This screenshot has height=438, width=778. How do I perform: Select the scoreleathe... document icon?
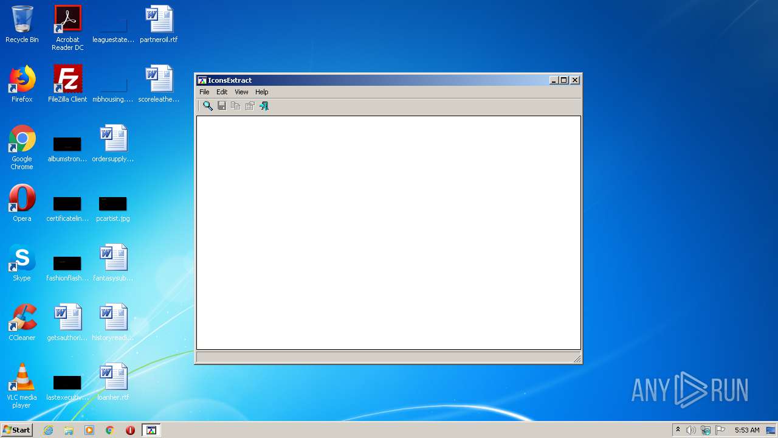click(159, 84)
